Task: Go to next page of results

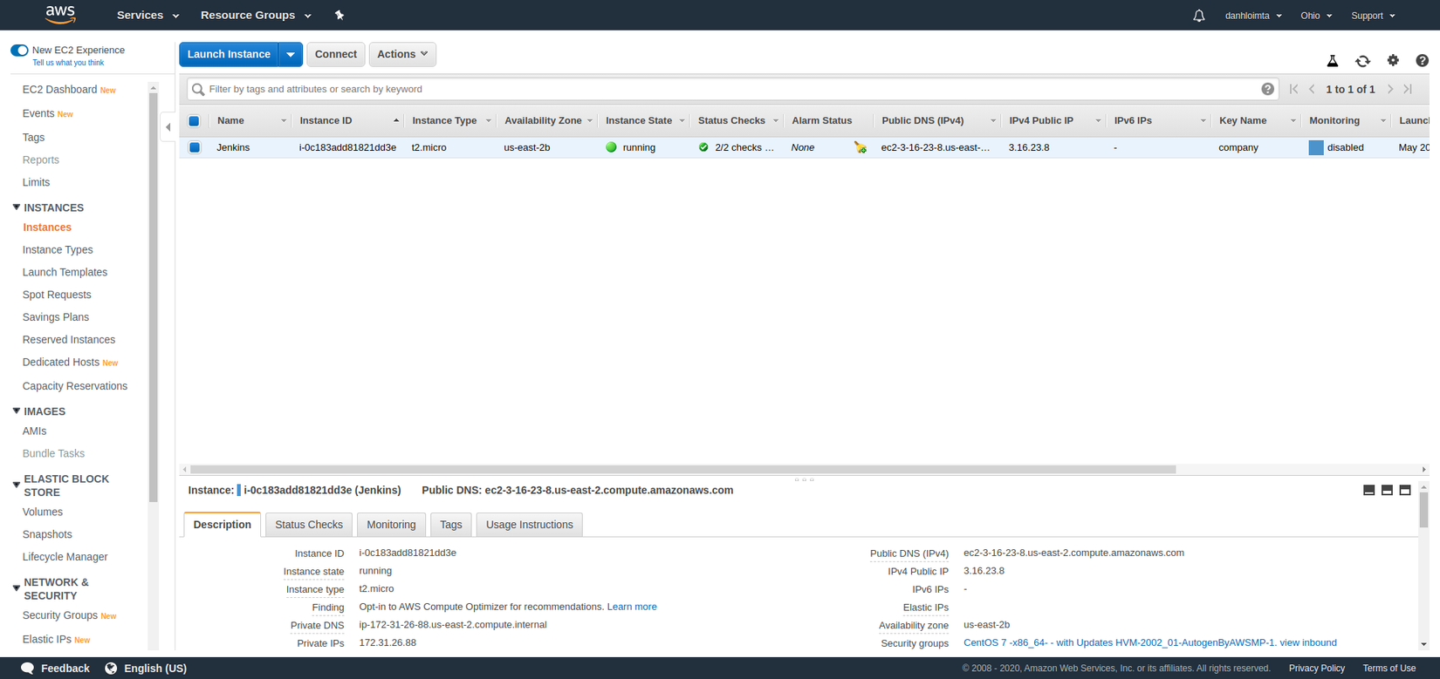Action: point(1390,89)
